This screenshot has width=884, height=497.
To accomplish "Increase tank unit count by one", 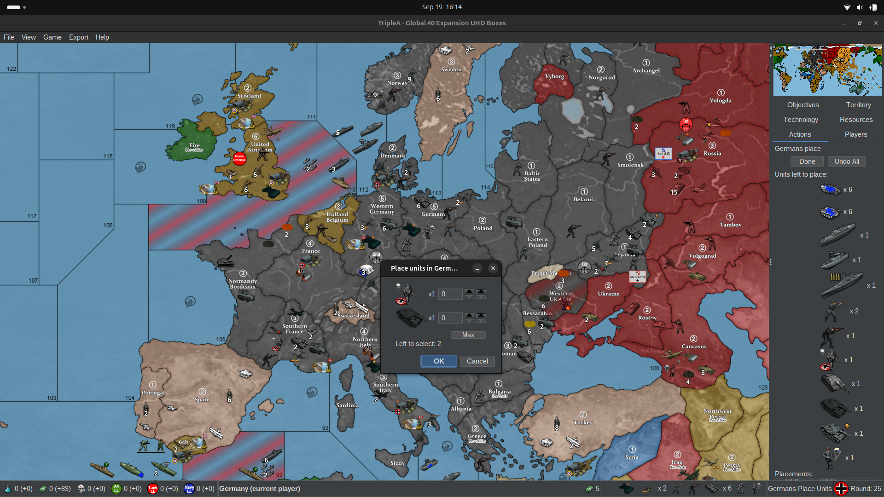I will pyautogui.click(x=469, y=315).
